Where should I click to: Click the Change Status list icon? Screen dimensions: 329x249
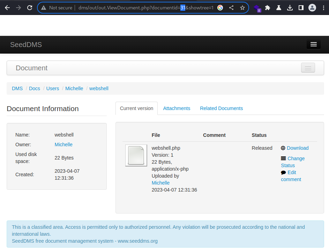tap(283, 158)
